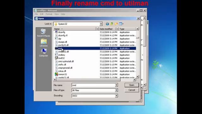Open the Date modified column dropdown arrow
This screenshot has width=202, height=114.
click(117, 29)
